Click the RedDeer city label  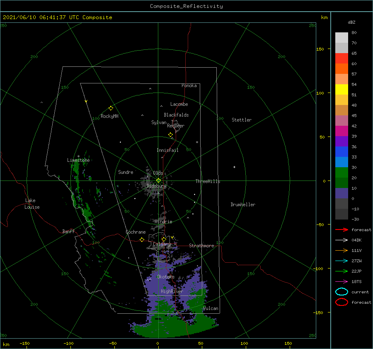(x=176, y=126)
